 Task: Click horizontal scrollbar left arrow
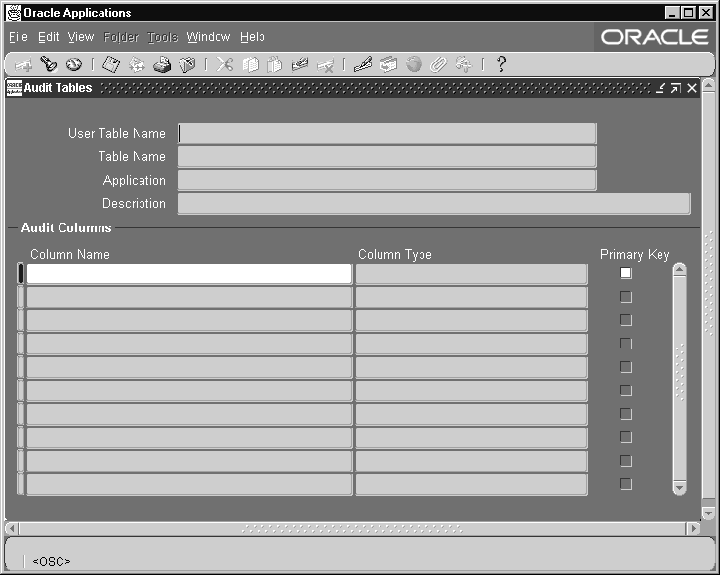point(13,528)
